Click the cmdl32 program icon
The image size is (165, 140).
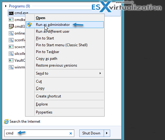[x=11, y=27]
